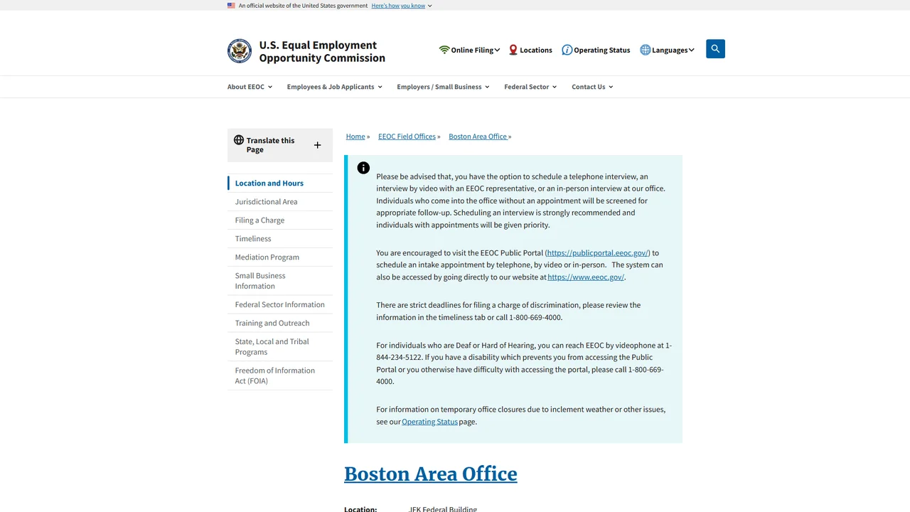
Task: Click the Languages globe icon
Action: (645, 50)
